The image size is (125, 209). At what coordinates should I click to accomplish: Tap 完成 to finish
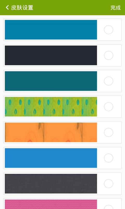coord(115,8)
